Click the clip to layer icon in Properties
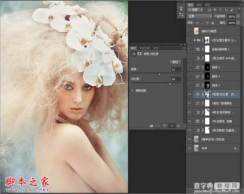Screen dimensions: 244x194 [151, 126]
